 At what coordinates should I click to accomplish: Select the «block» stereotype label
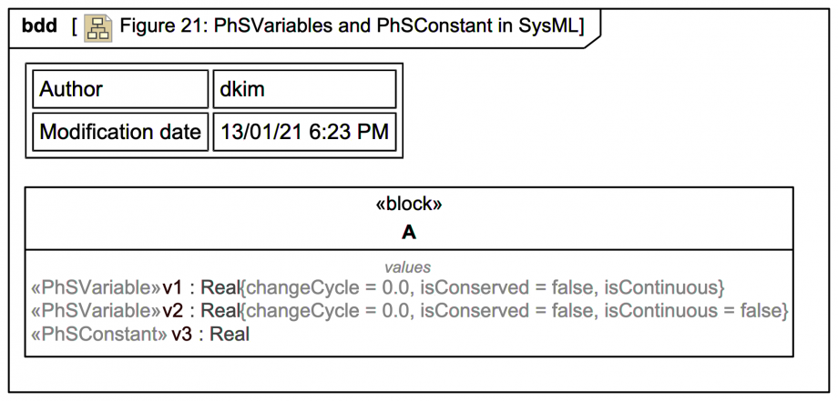click(408, 205)
